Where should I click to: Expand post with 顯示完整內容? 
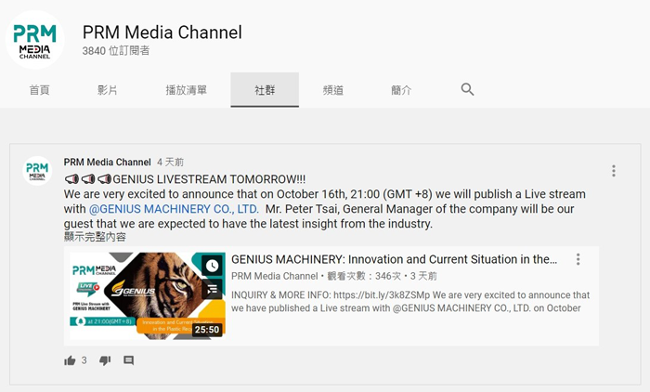coord(95,237)
